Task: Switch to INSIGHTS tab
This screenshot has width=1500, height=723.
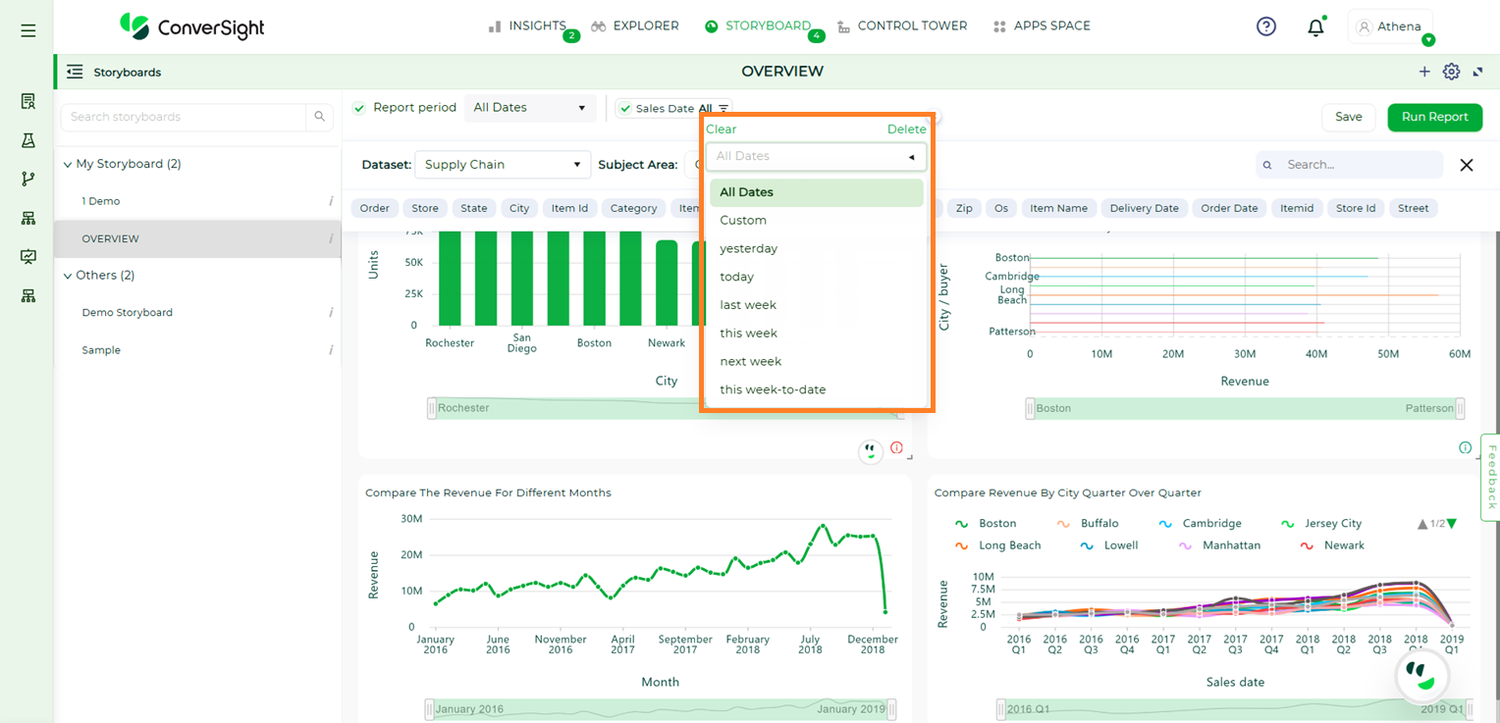Action: pos(528,26)
